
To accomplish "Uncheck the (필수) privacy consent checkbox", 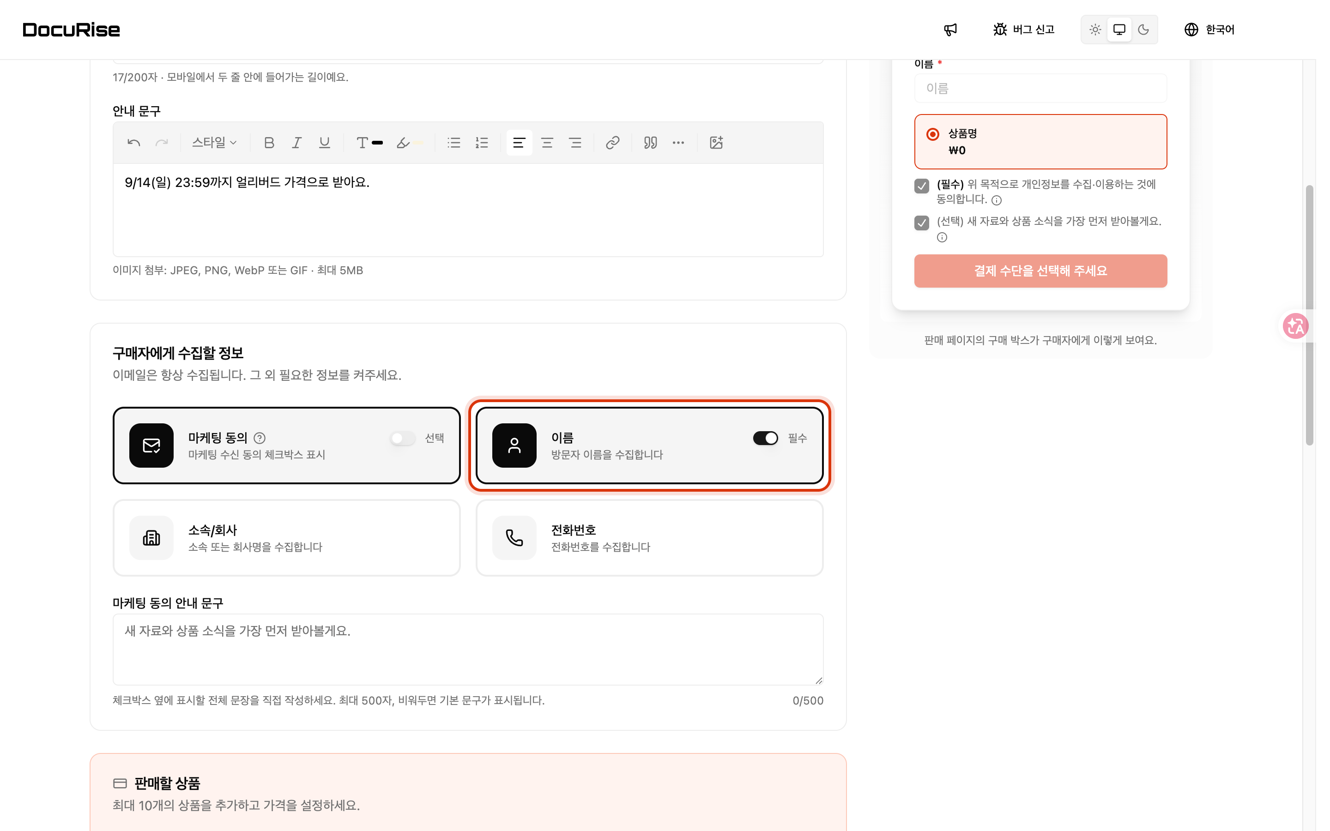I will pyautogui.click(x=922, y=186).
